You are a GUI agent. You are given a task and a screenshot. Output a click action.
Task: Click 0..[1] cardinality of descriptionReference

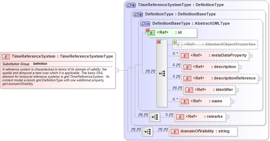[x=177, y=77]
